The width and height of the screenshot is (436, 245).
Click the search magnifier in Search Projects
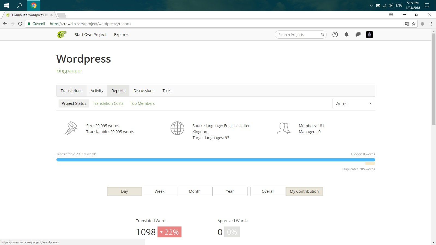(x=323, y=35)
